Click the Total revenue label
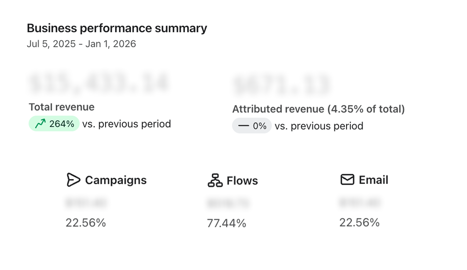The width and height of the screenshot is (467, 270). [61, 107]
